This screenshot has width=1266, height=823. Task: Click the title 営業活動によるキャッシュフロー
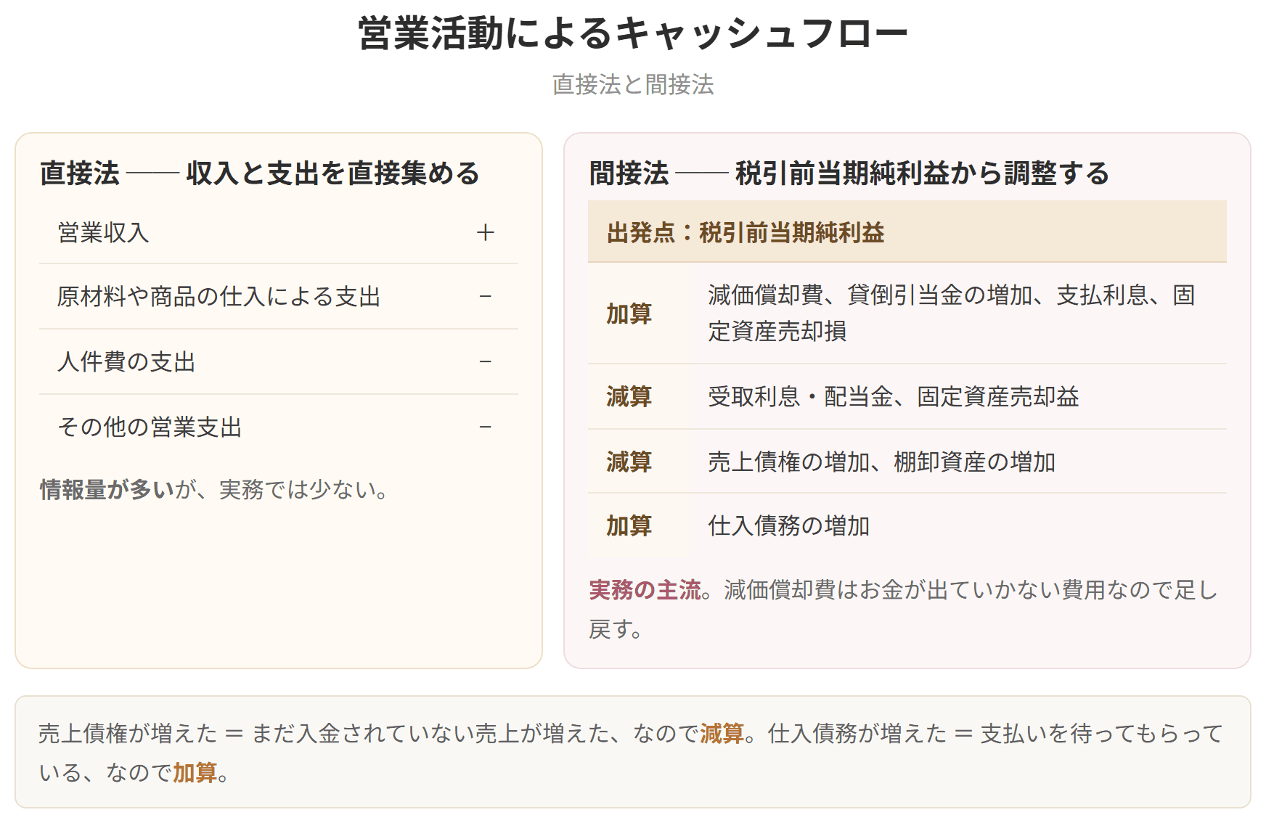pos(633,33)
